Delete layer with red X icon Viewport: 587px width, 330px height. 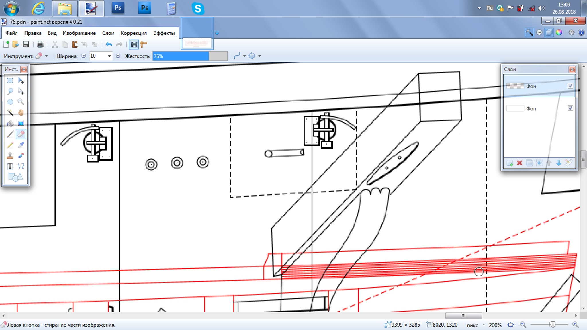pos(519,163)
